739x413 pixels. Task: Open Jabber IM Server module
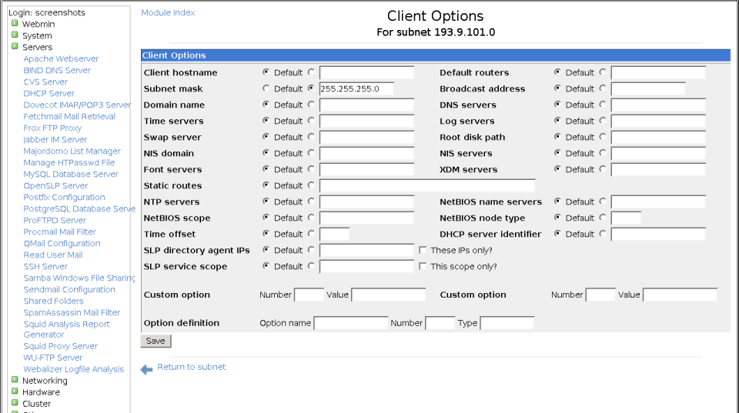click(x=55, y=139)
